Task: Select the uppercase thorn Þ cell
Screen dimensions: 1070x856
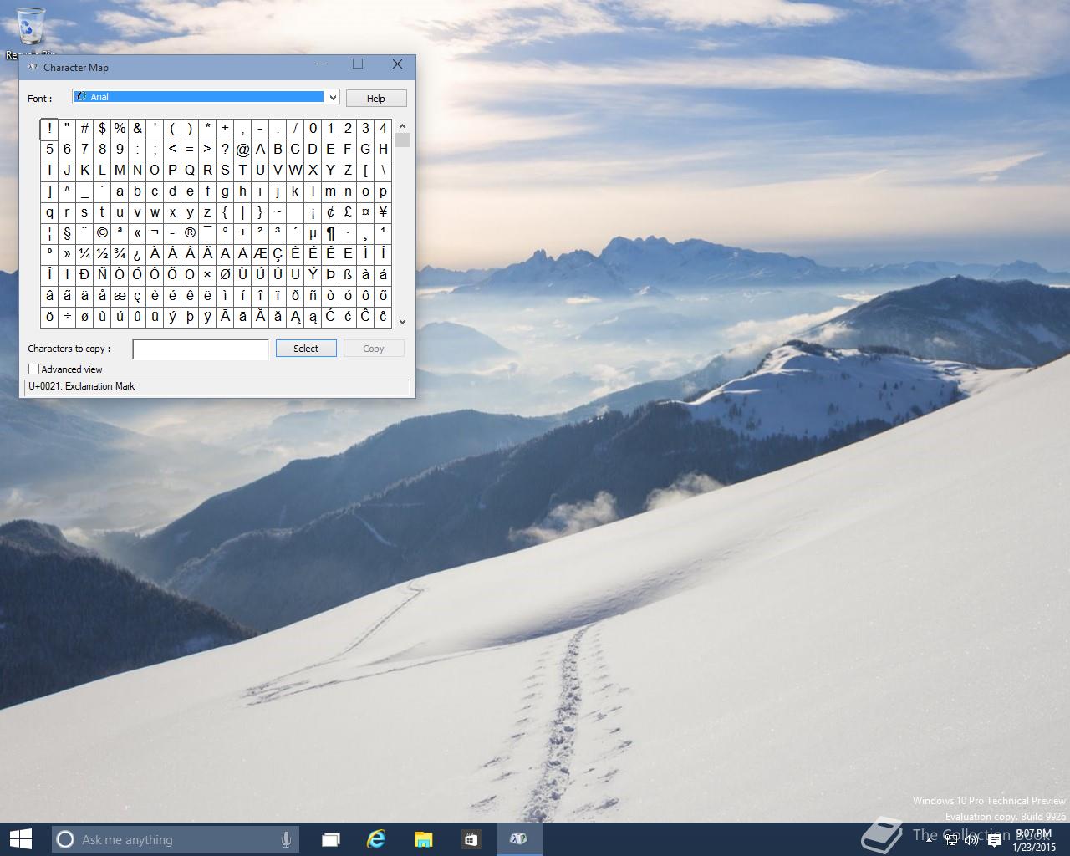Action: (x=330, y=274)
